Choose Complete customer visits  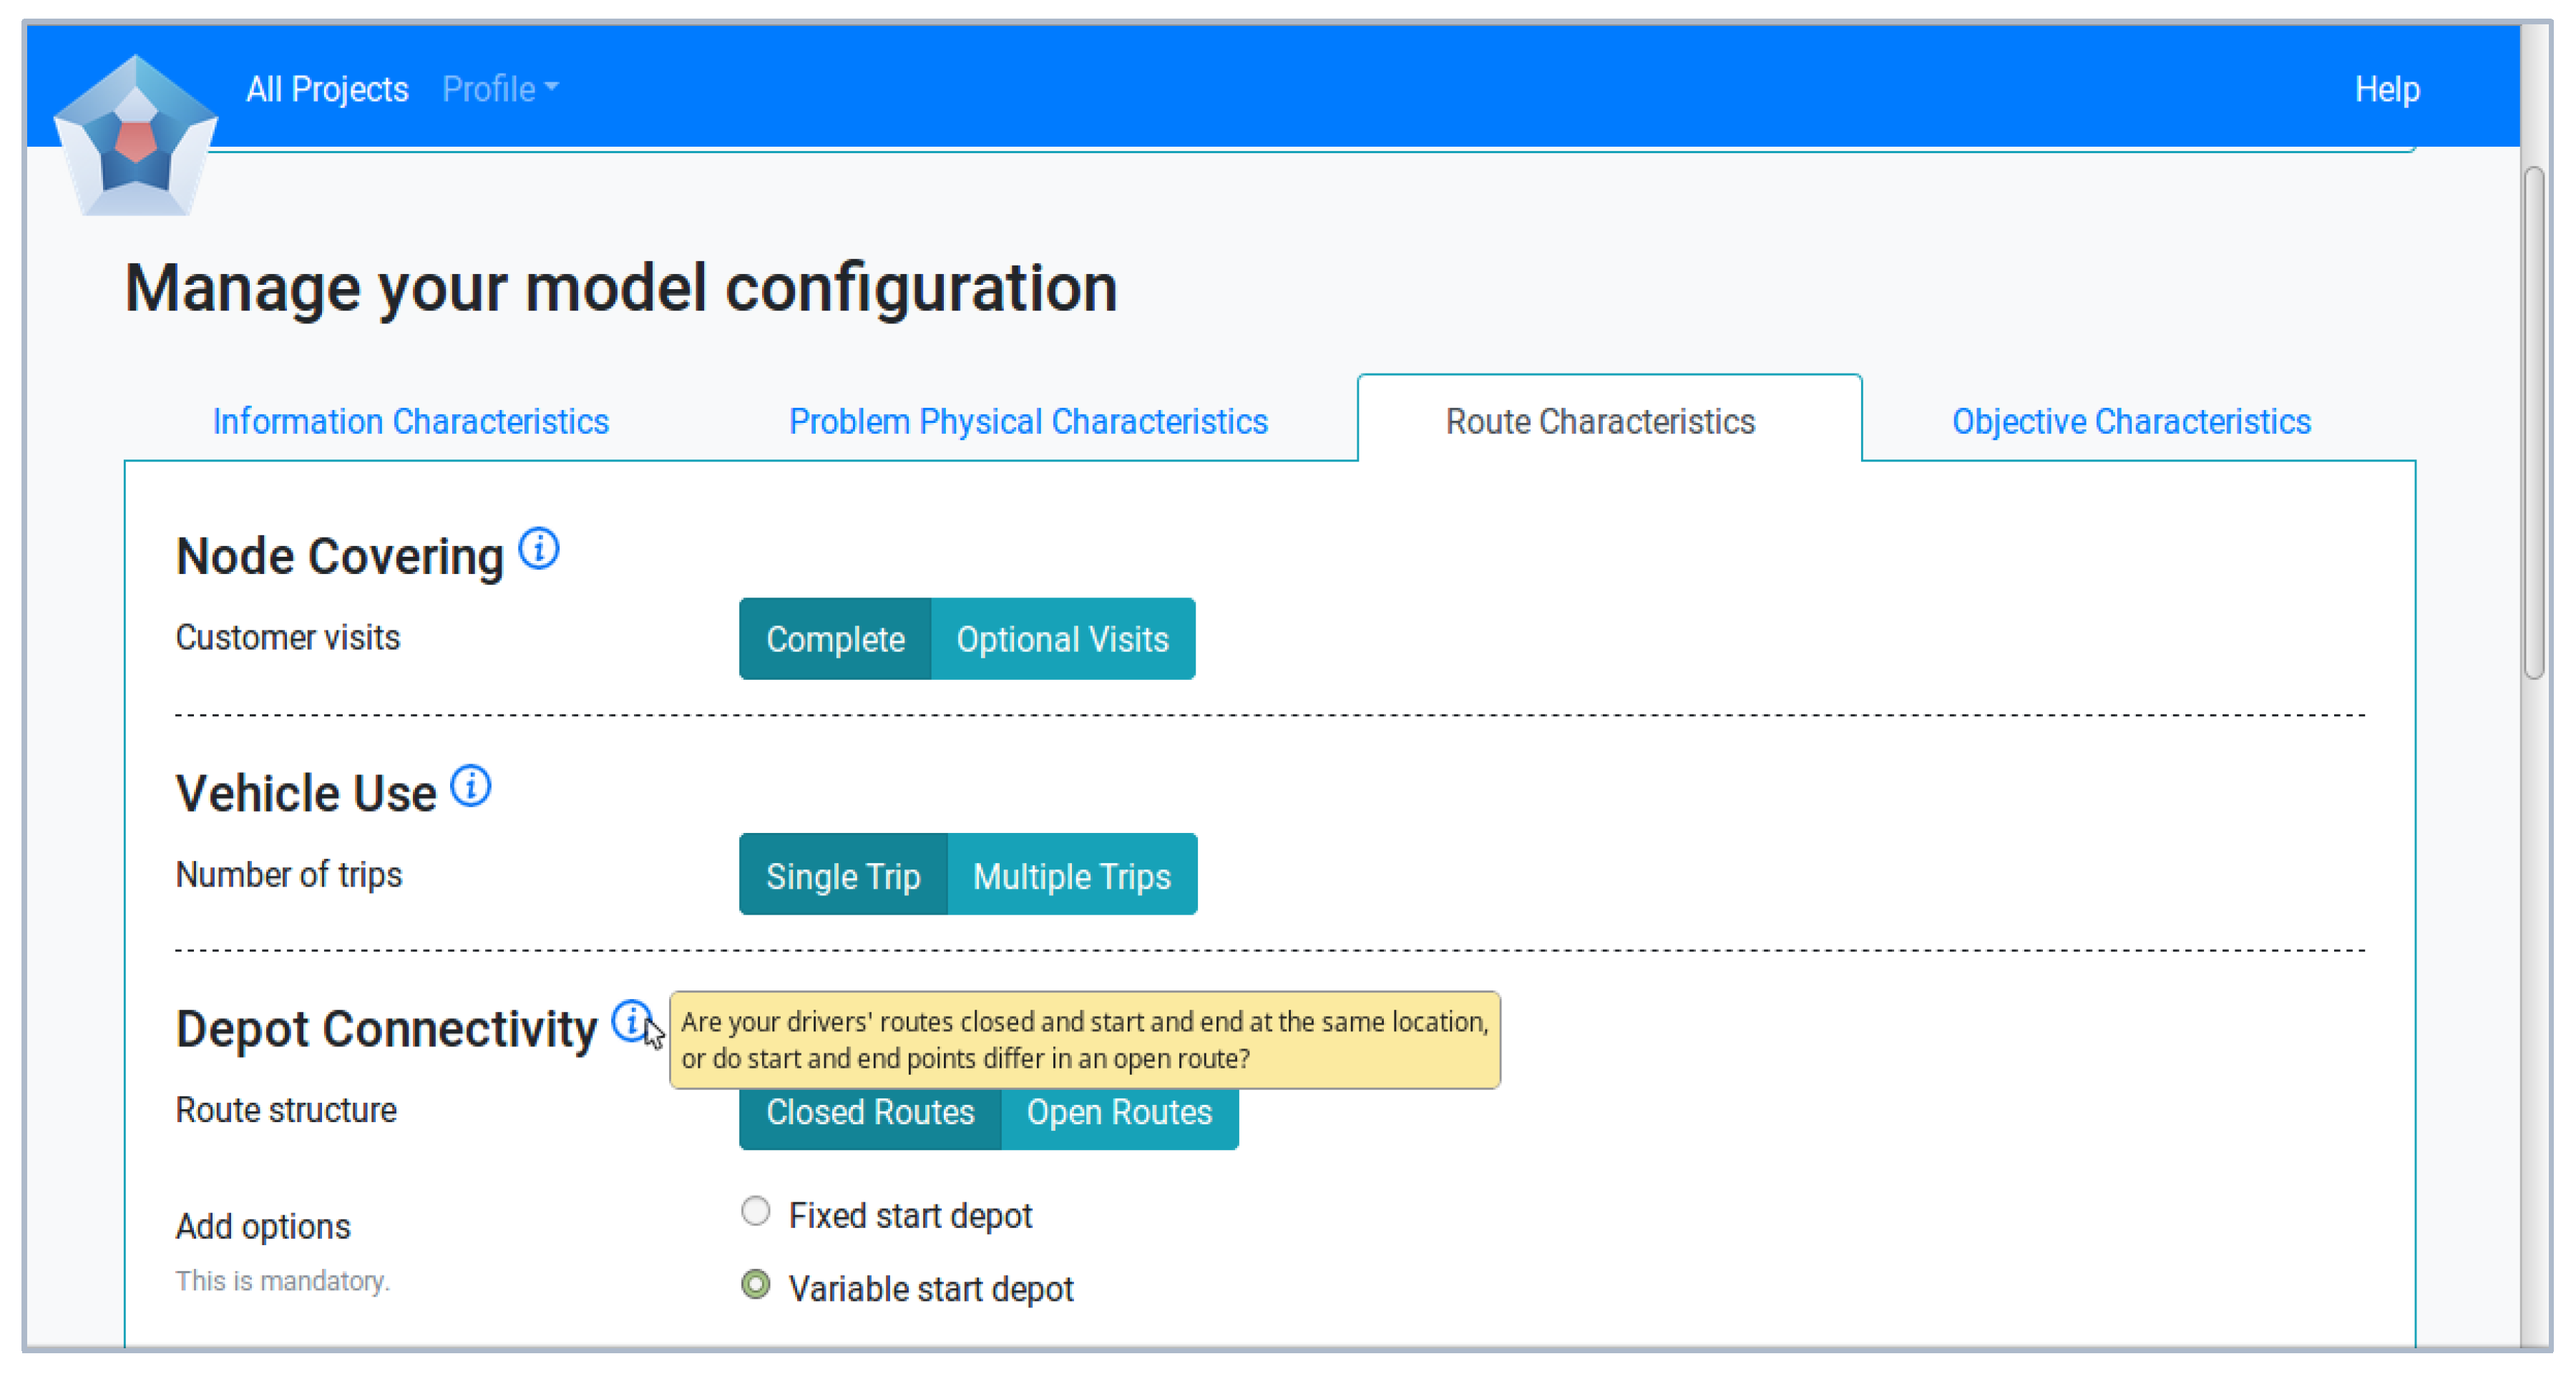click(x=835, y=640)
